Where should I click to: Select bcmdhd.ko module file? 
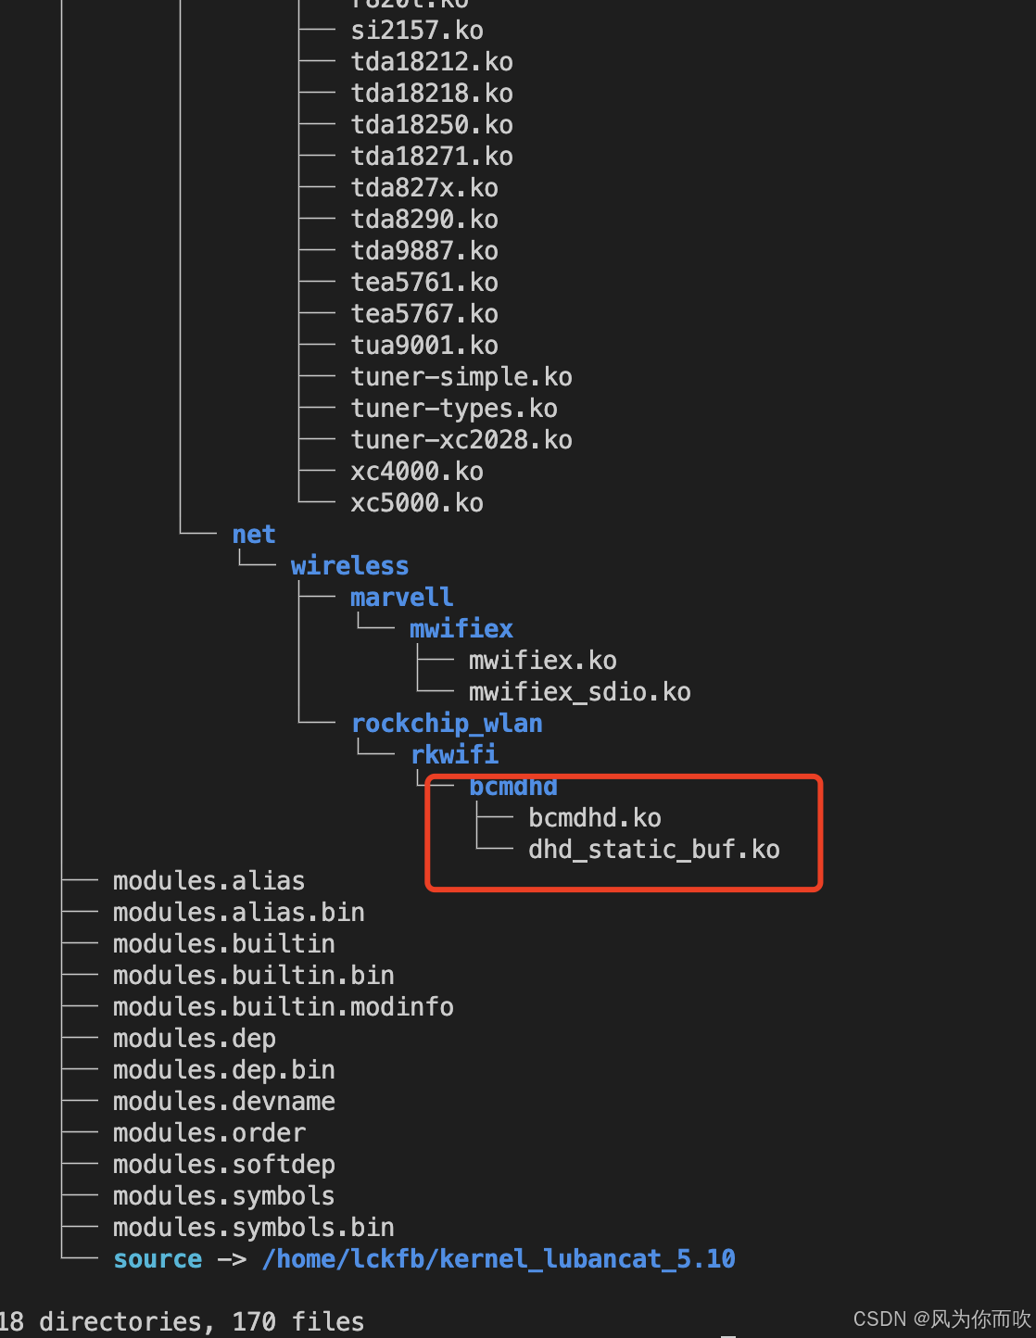click(595, 818)
